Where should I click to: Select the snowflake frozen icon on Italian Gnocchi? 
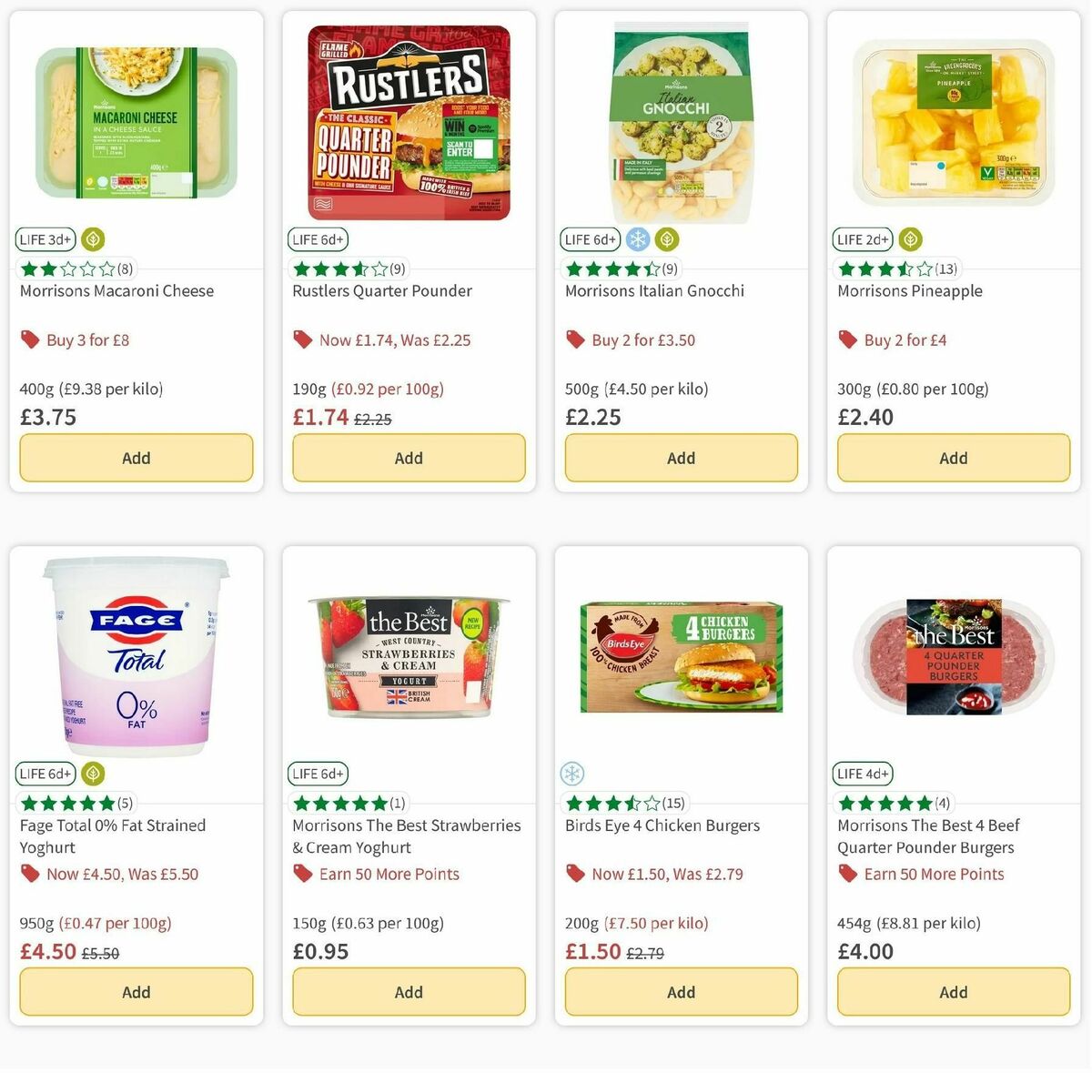pyautogui.click(x=639, y=238)
